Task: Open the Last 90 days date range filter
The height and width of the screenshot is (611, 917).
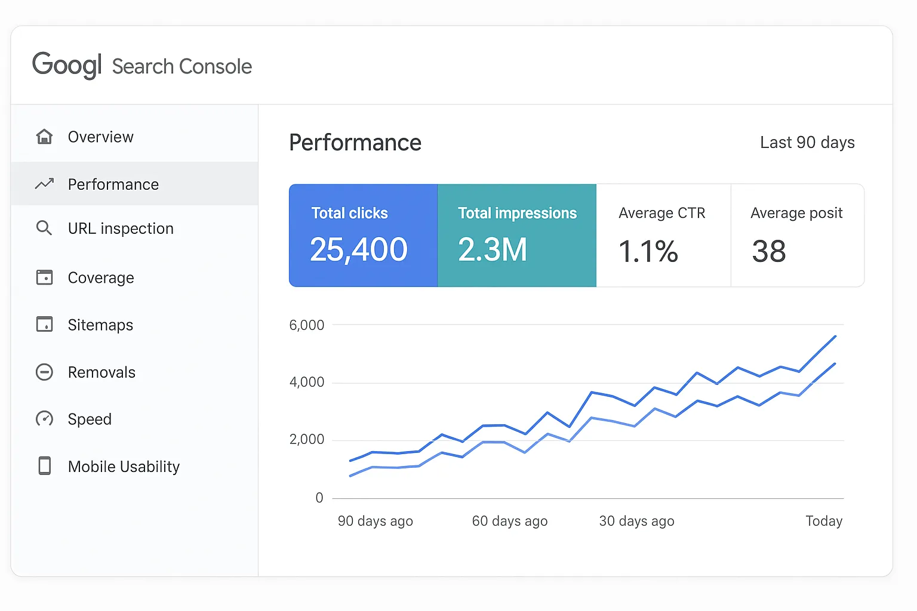Action: tap(807, 142)
